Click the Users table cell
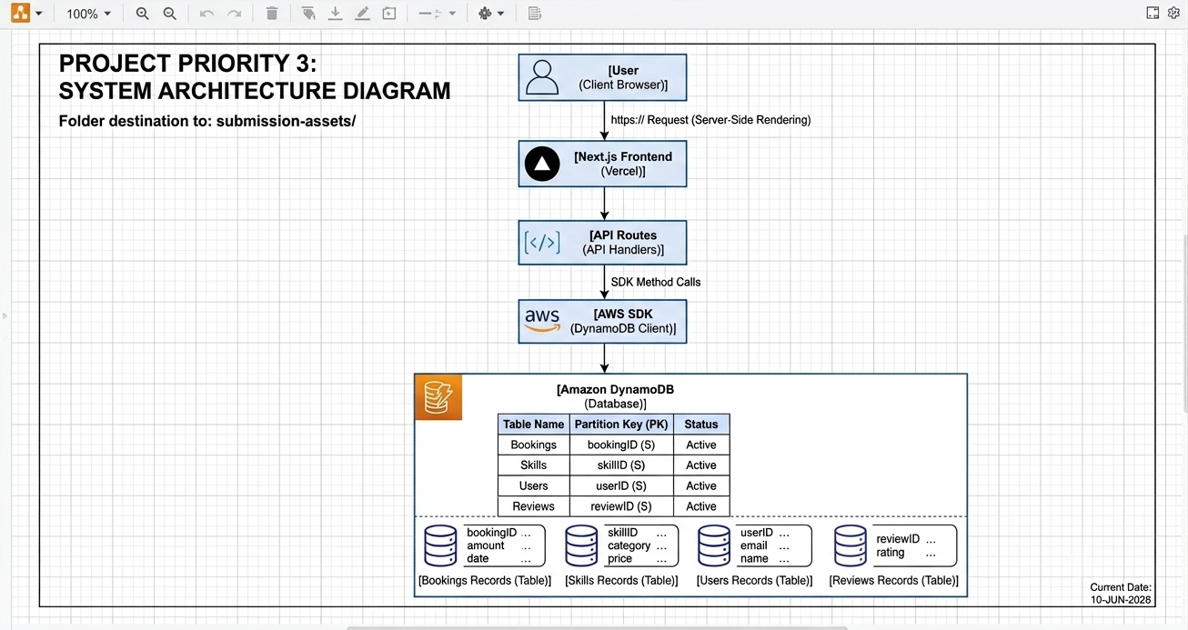The height and width of the screenshot is (630, 1188). pyautogui.click(x=533, y=486)
